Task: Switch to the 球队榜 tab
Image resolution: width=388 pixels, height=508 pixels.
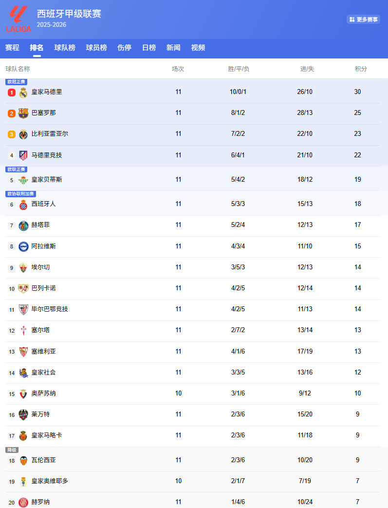Action: pyautogui.click(x=65, y=48)
